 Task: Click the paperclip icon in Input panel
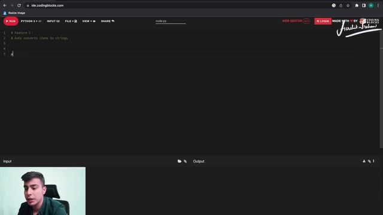[x=185, y=161]
